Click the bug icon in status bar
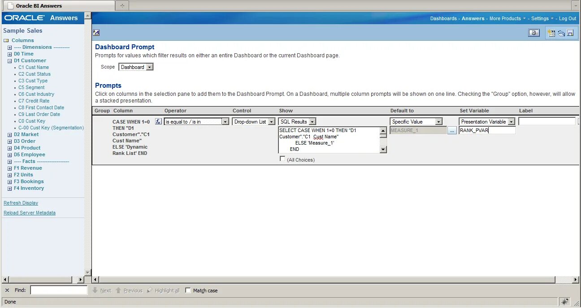The height and width of the screenshot is (308, 581). pyautogui.click(x=564, y=302)
